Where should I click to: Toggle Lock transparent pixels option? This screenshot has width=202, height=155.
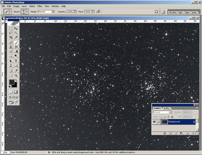(161, 117)
